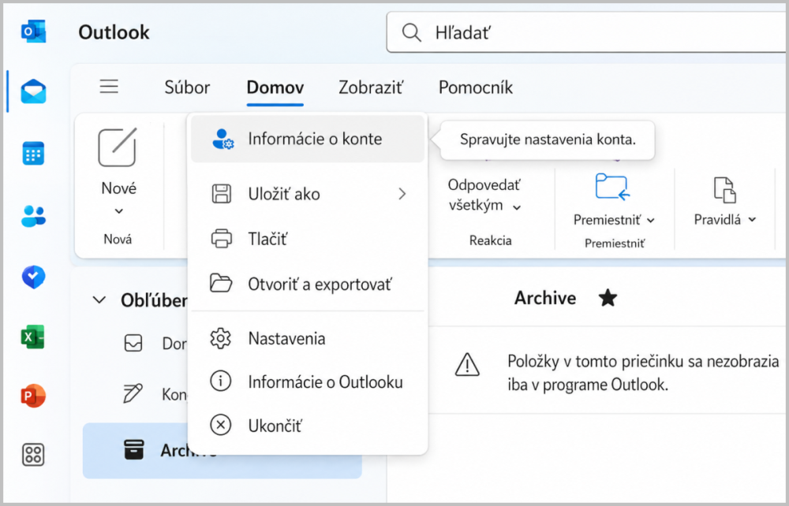Screen dimensions: 789x506
Task: Click the search magnifier icon
Action: (411, 32)
